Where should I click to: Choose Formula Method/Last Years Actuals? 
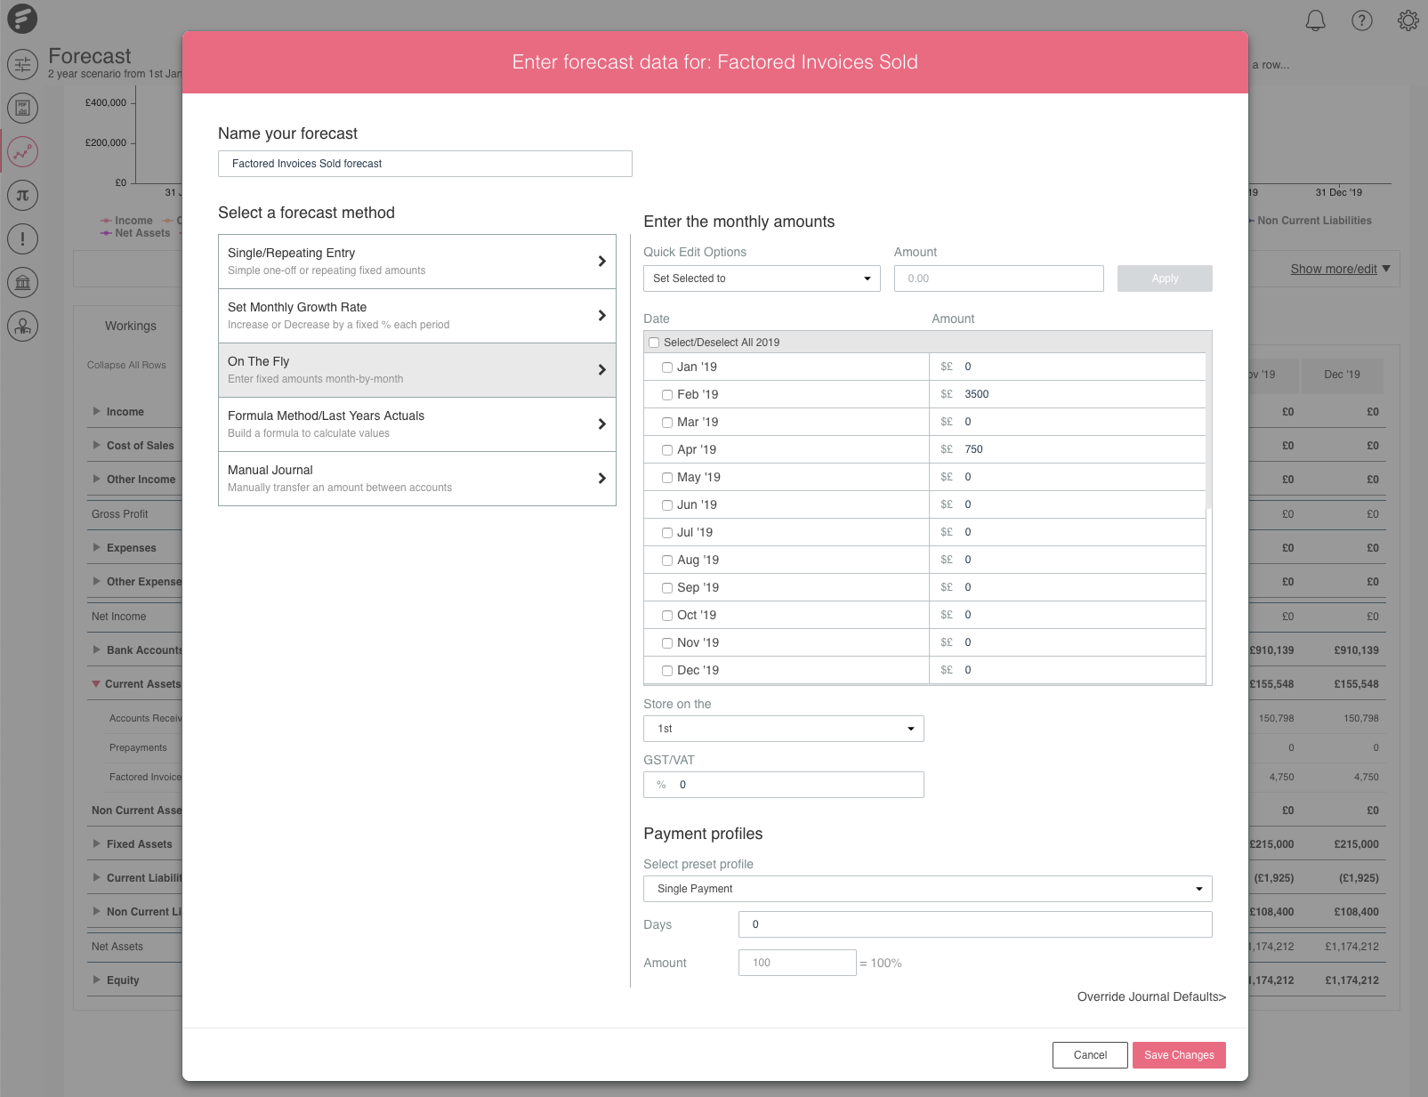[417, 424]
